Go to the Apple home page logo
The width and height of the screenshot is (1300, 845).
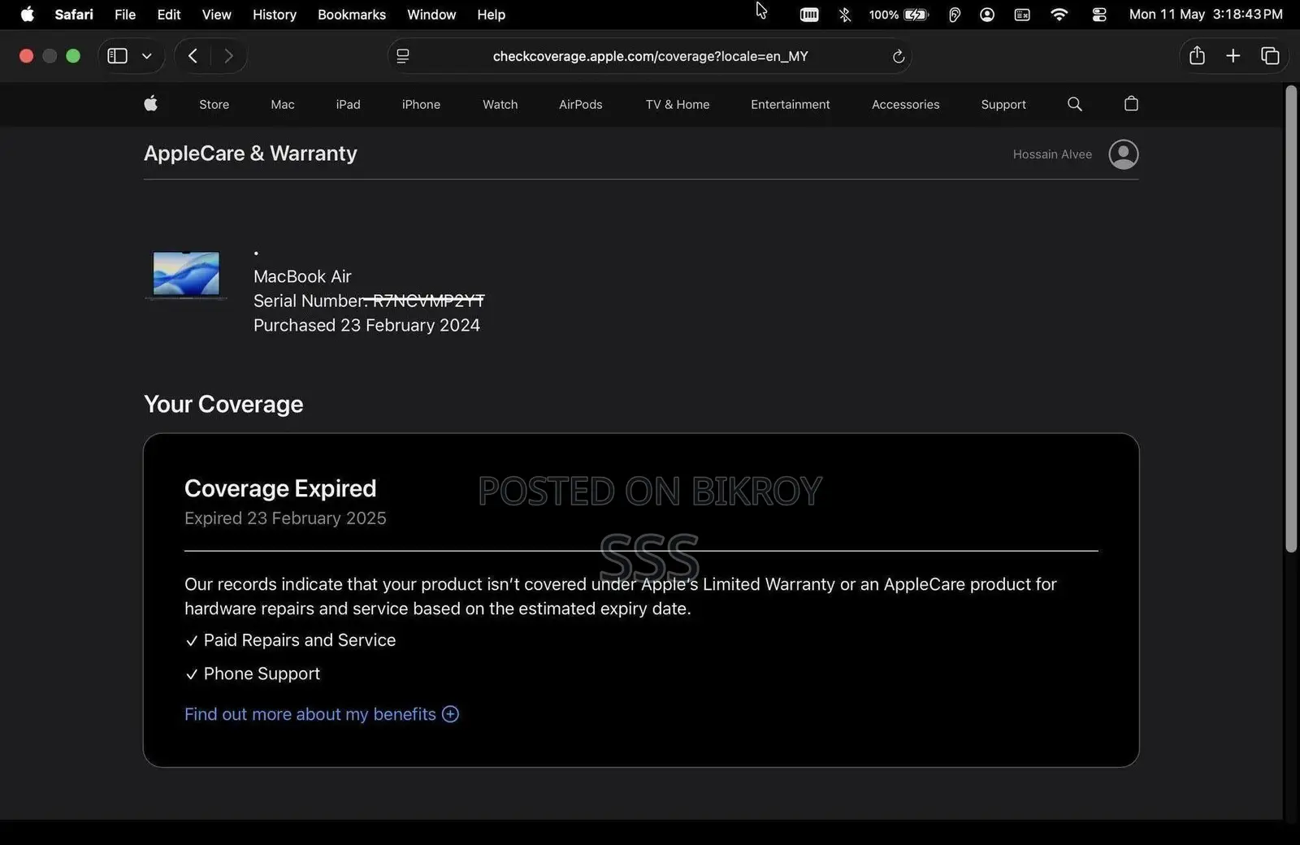coord(150,104)
